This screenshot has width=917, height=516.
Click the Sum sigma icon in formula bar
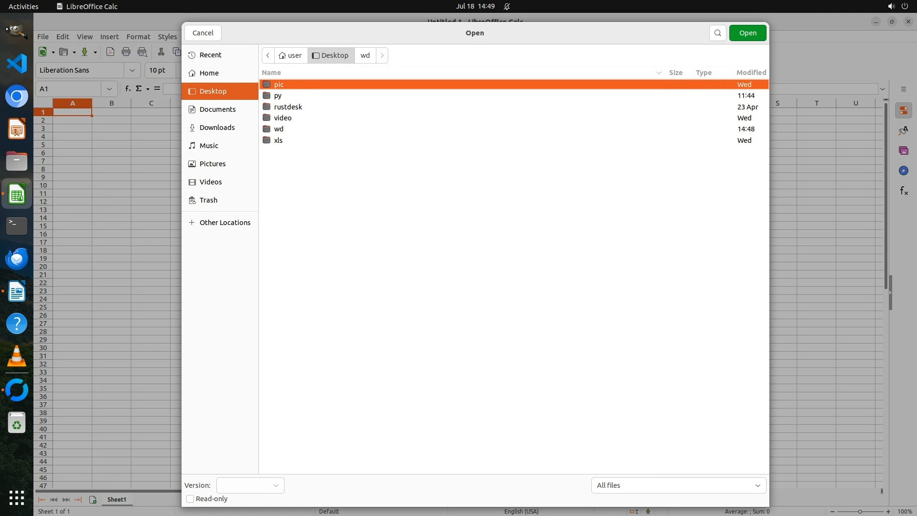139,88
